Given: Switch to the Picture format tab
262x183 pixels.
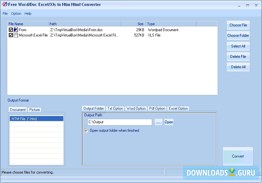Looking at the screenshot, I should tap(35, 110).
